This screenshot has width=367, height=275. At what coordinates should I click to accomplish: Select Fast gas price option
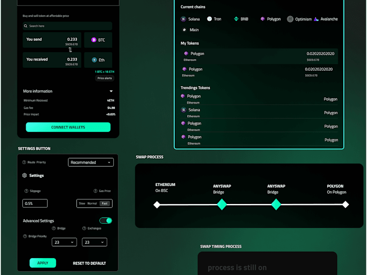click(105, 203)
